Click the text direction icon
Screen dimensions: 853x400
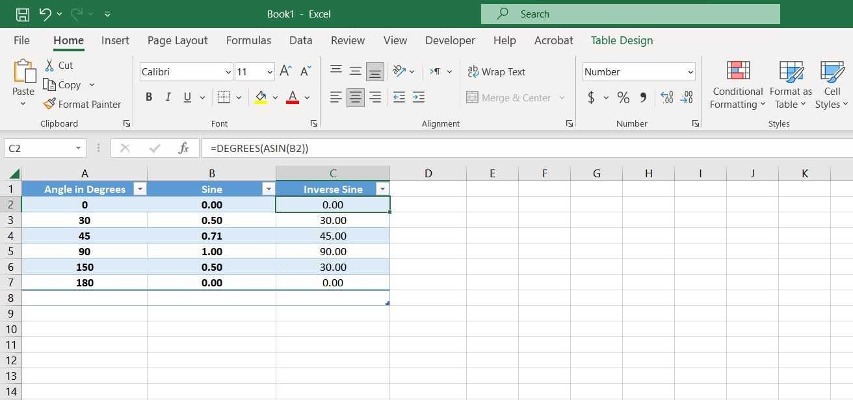pos(436,71)
